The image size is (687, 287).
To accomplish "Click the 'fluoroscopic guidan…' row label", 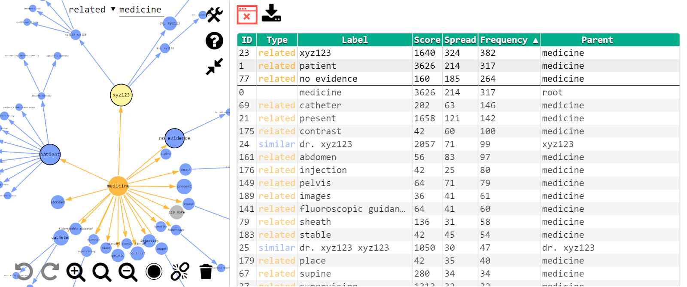I will (x=352, y=209).
